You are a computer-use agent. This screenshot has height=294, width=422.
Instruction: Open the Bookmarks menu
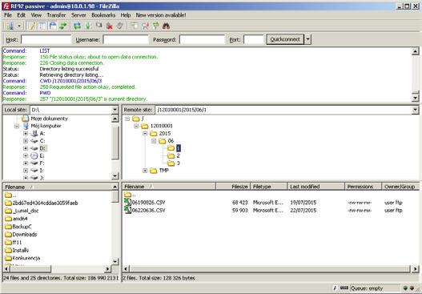(x=103, y=15)
